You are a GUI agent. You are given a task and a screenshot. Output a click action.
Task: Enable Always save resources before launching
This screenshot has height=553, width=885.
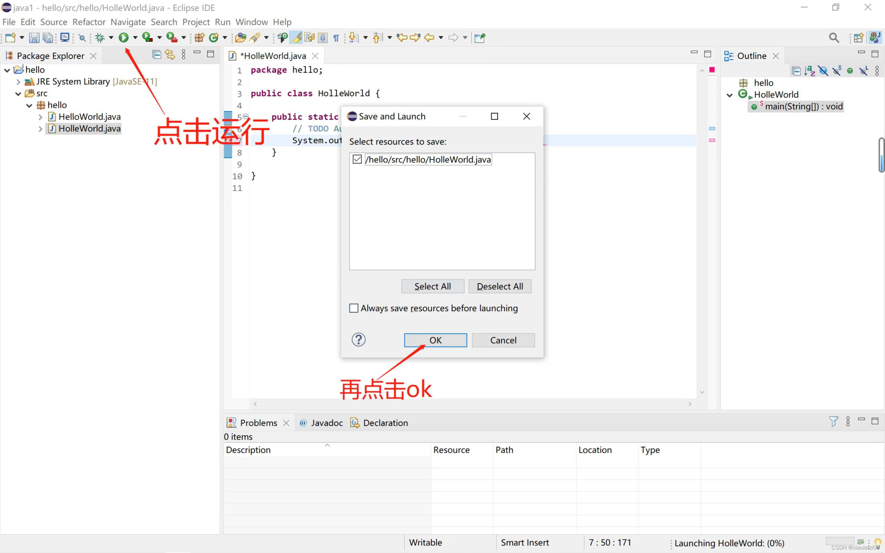353,308
